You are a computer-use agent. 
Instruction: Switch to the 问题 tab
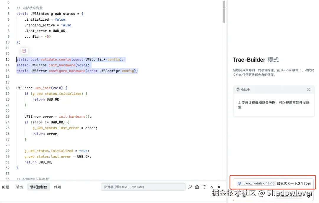pyautogui.click(x=6, y=187)
